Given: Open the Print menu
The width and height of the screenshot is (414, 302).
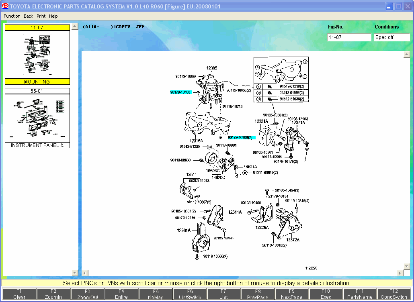Looking at the screenshot, I should [41, 16].
